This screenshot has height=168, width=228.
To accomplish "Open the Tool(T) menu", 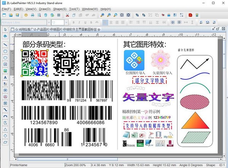I will tap(74, 9).
